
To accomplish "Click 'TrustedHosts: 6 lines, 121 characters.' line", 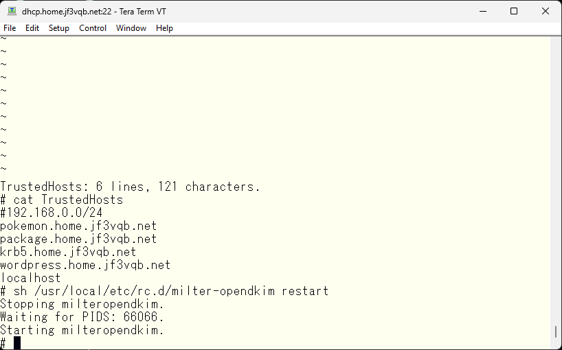I will [x=130, y=187].
